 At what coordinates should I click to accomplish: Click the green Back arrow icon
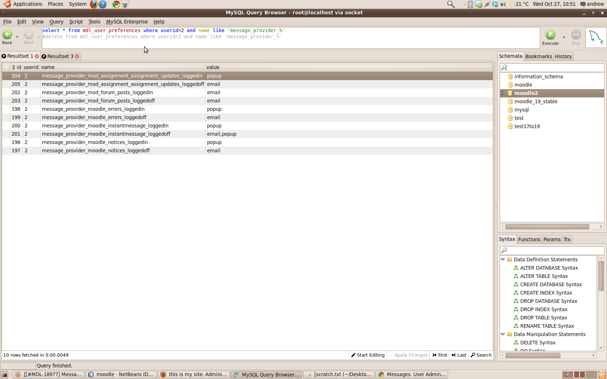point(7,34)
